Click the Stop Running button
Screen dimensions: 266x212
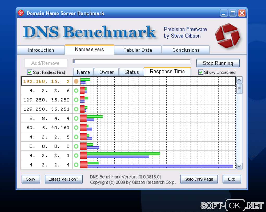tap(218, 63)
